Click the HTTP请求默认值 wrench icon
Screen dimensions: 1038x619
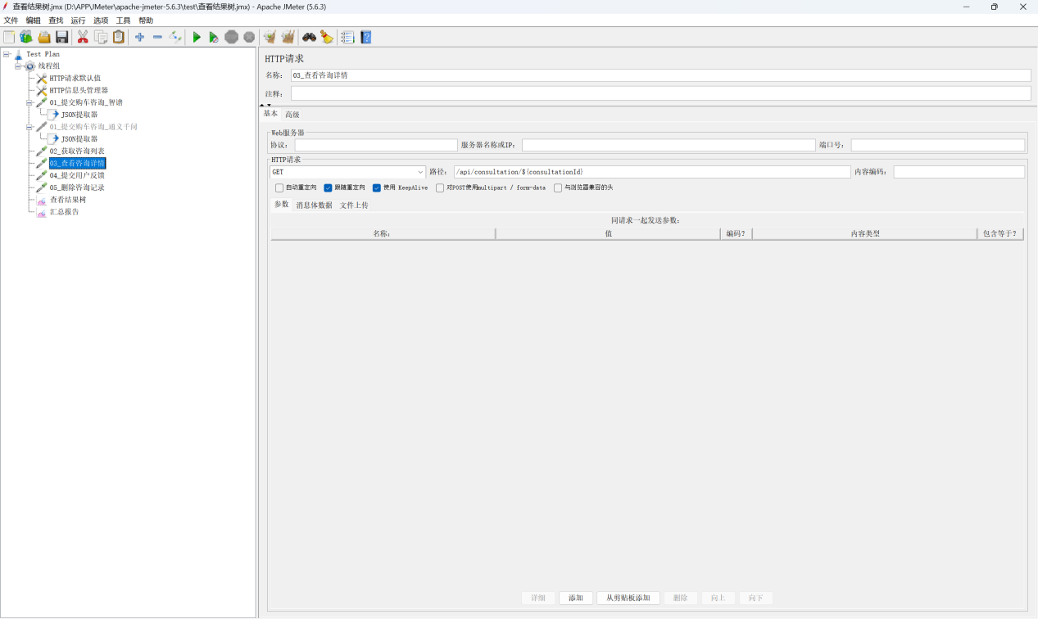(x=42, y=79)
